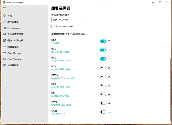Click the hsl(294, 100%, 70%) sample text
The image size is (172, 125).
pos(61,61)
